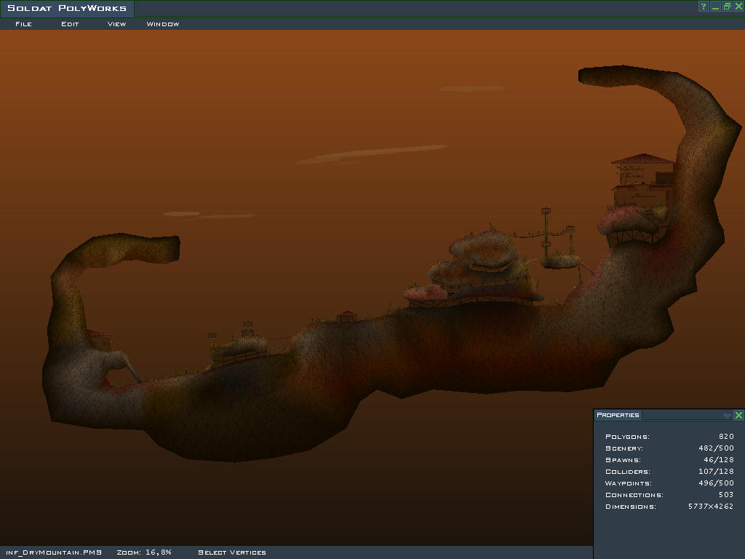Click the Select Vertices status label
745x559 pixels.
pos(231,552)
